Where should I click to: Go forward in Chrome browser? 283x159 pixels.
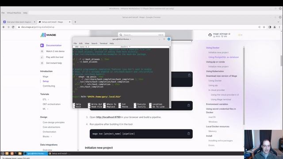[x=8, y=27]
